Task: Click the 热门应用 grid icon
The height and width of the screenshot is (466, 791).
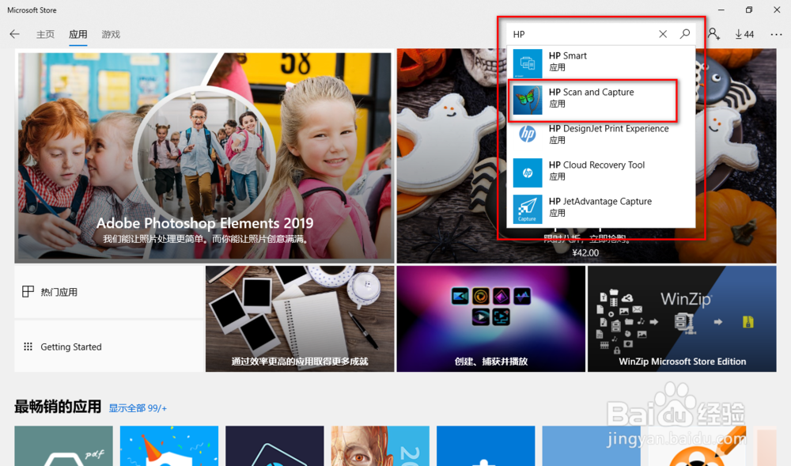Action: (28, 291)
